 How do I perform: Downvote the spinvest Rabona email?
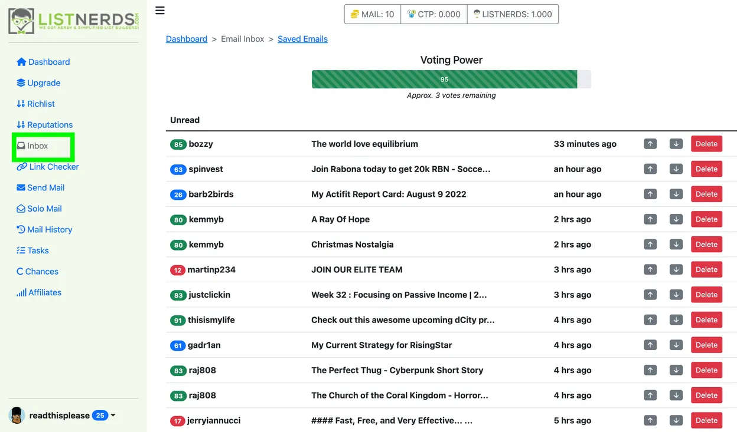click(676, 169)
